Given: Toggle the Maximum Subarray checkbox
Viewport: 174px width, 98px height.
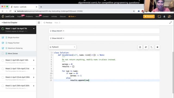Looking at the screenshot, I should (x=3, y=48).
